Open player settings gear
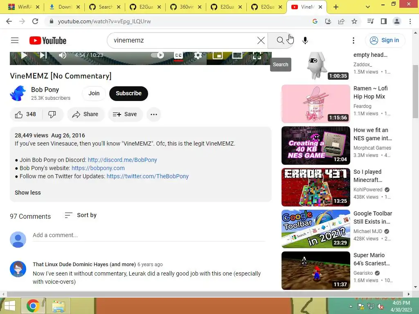 click(x=198, y=55)
